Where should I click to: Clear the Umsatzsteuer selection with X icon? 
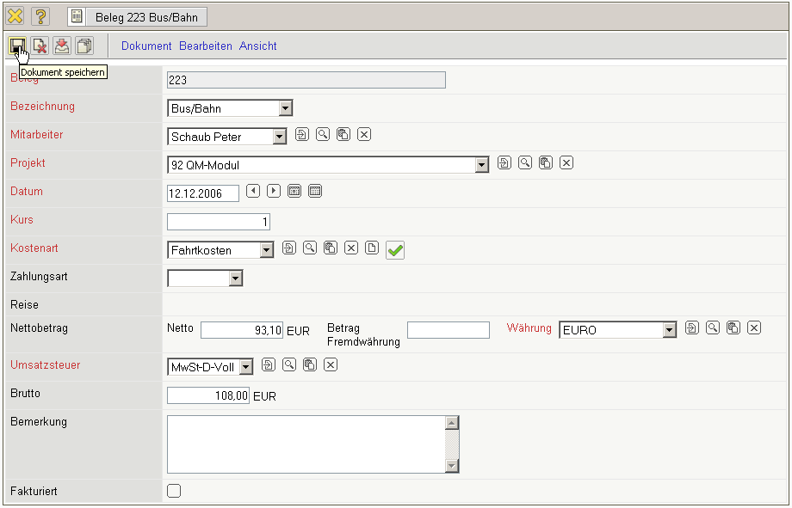(331, 365)
